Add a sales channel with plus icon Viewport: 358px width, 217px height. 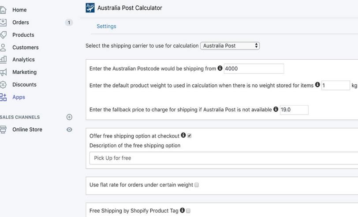click(69, 117)
